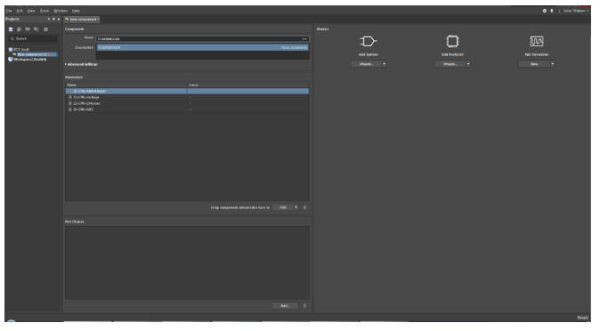600x331 pixels.
Task: Click the Add Simulation waveform icon
Action: pos(537,41)
